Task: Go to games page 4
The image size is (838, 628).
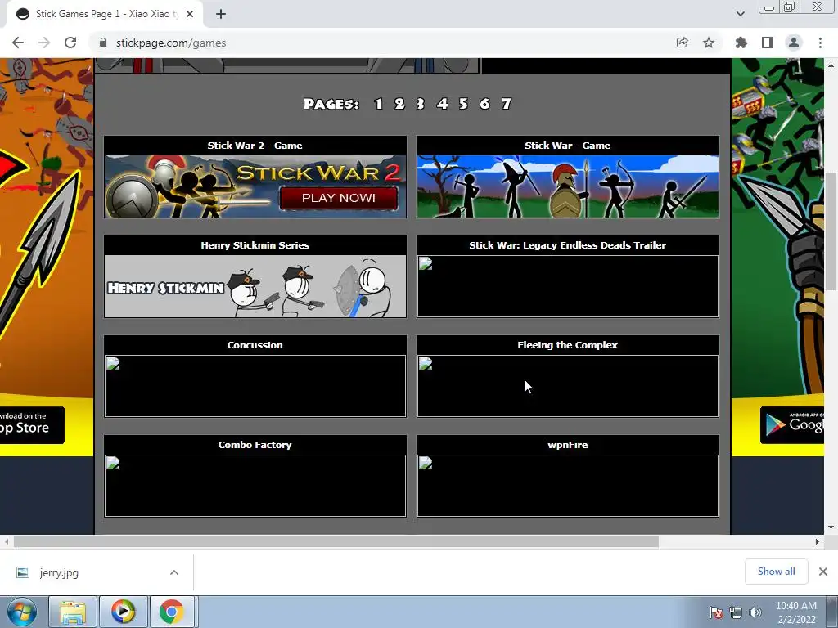Action: point(442,104)
